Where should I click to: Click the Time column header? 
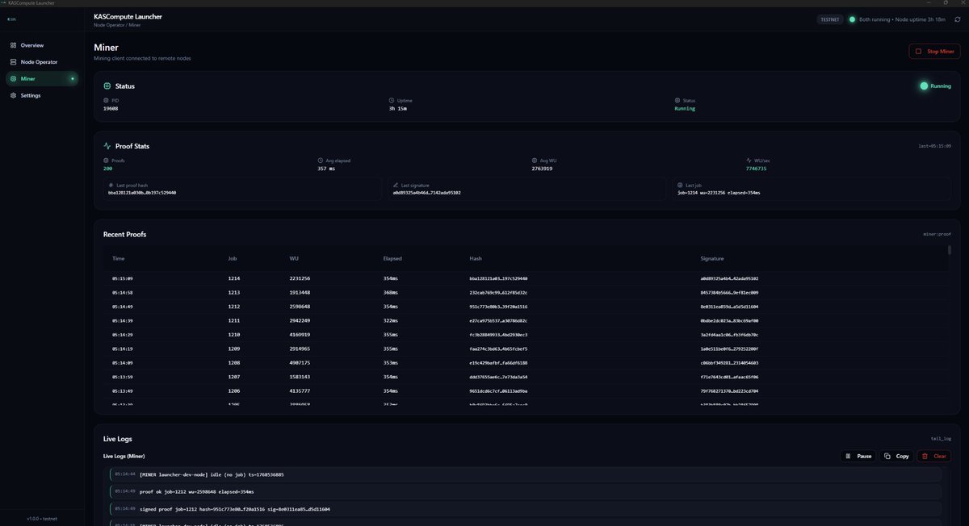(119, 258)
